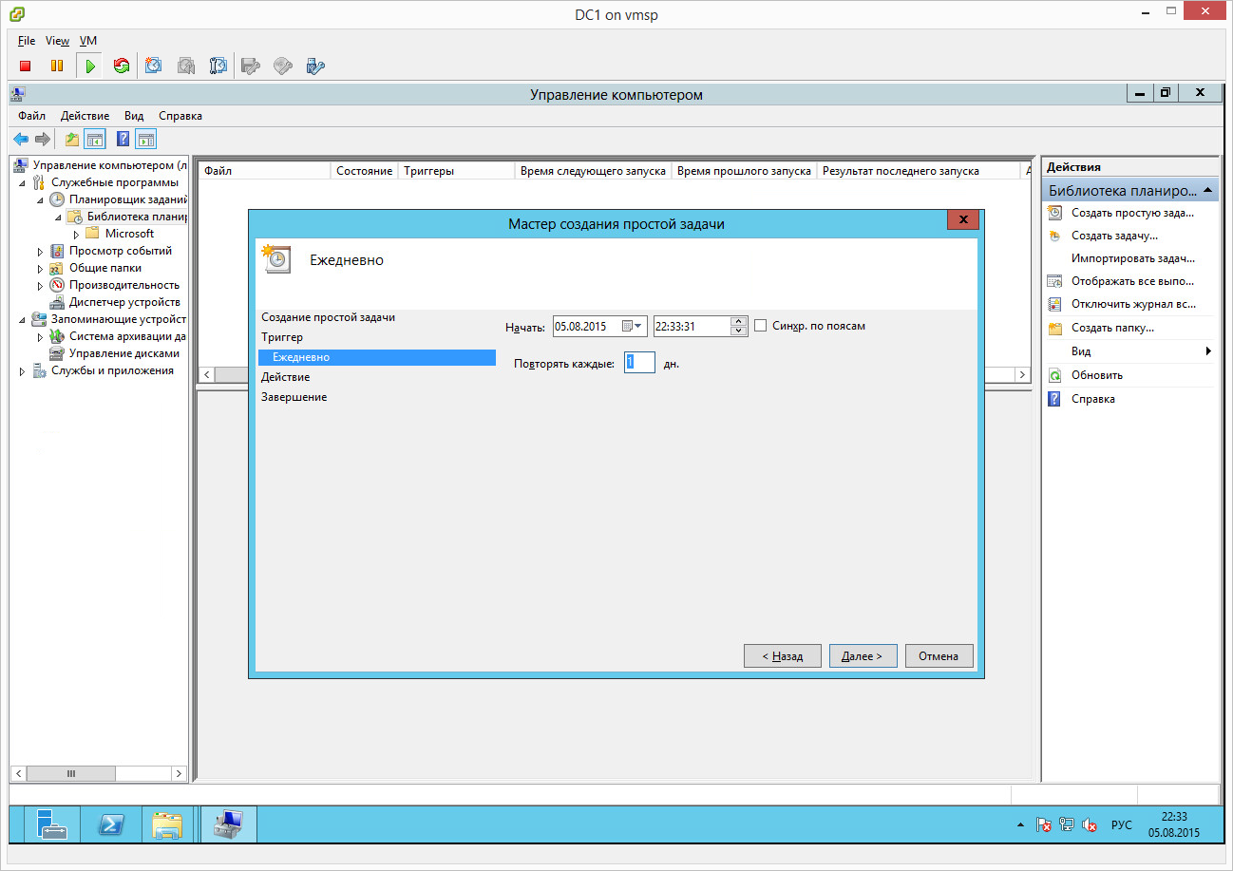The image size is (1233, 871).
Task: Click Импортировать задачу action
Action: [1132, 258]
